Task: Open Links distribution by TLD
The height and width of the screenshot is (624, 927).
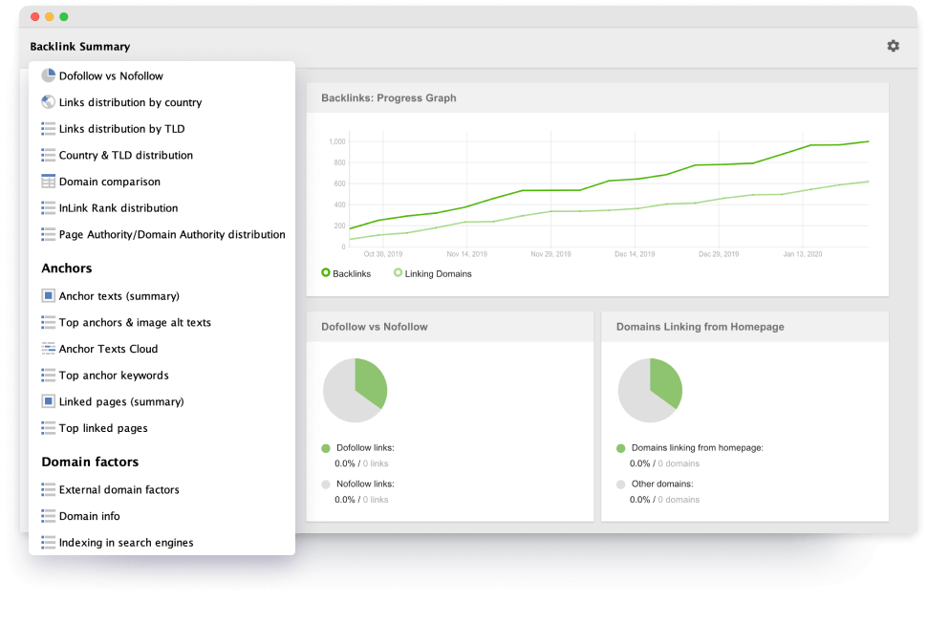Action: [121, 129]
